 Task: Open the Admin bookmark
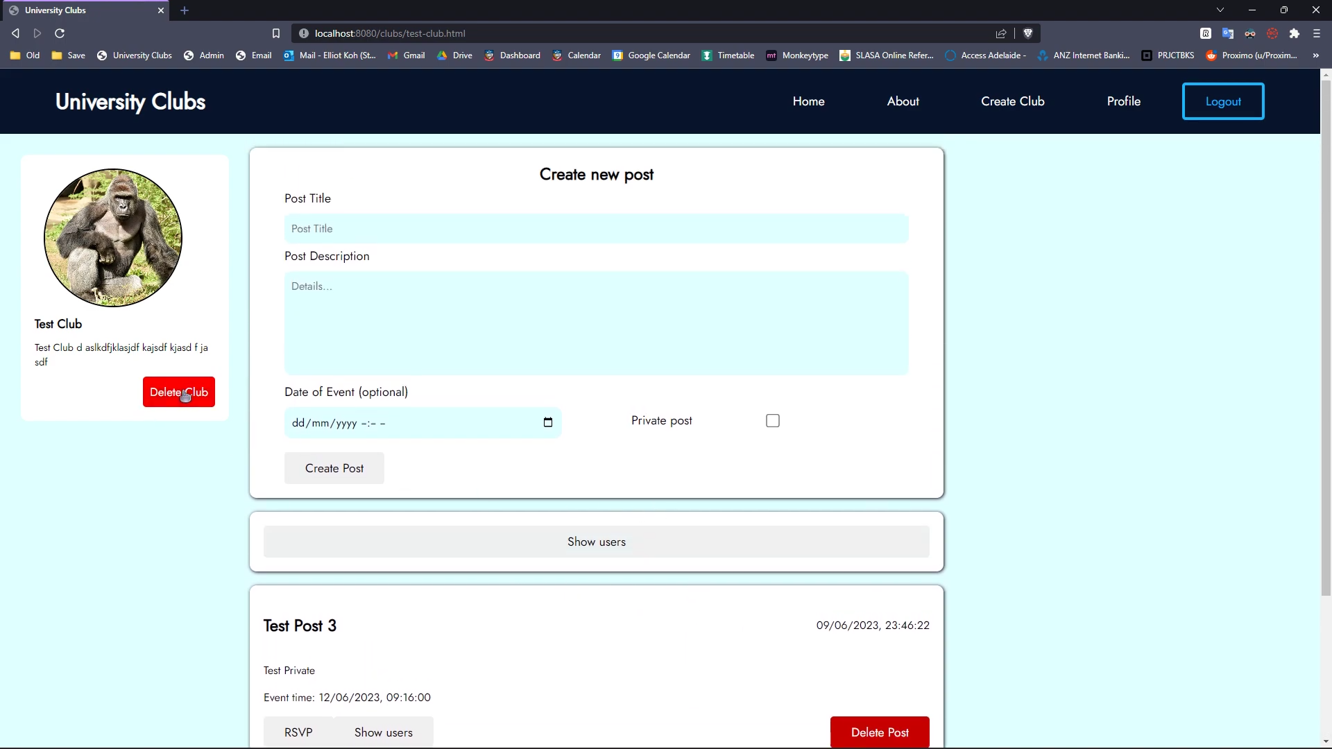pyautogui.click(x=203, y=55)
